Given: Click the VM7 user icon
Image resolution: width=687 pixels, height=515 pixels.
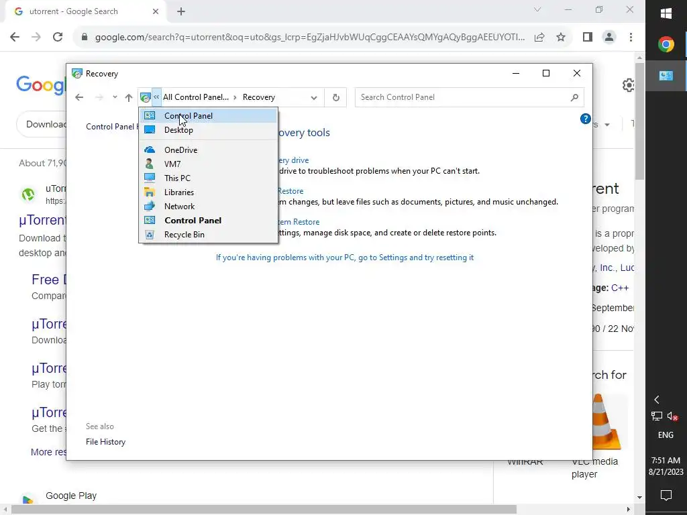Looking at the screenshot, I should point(150,164).
